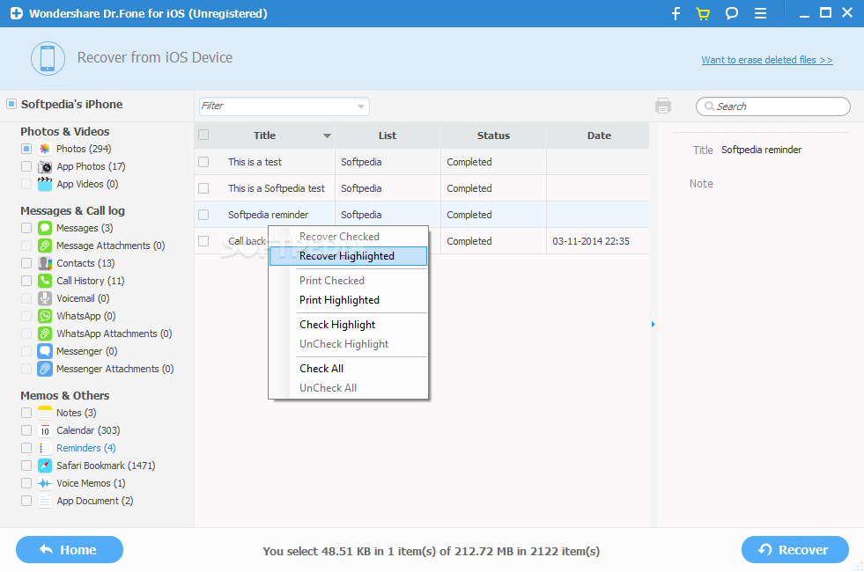Click the iPhone device icon in header
Image resolution: width=864 pixels, height=572 pixels.
click(48, 58)
